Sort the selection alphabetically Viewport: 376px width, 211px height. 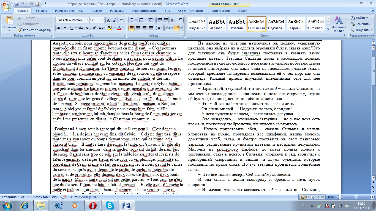(x=173, y=20)
